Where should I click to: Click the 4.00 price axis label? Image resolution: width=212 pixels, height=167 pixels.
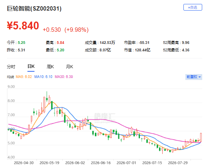coord(11,157)
